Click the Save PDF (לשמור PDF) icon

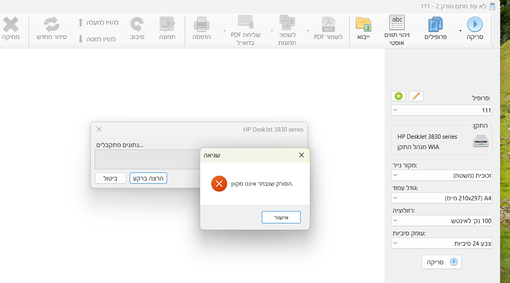pyautogui.click(x=329, y=25)
